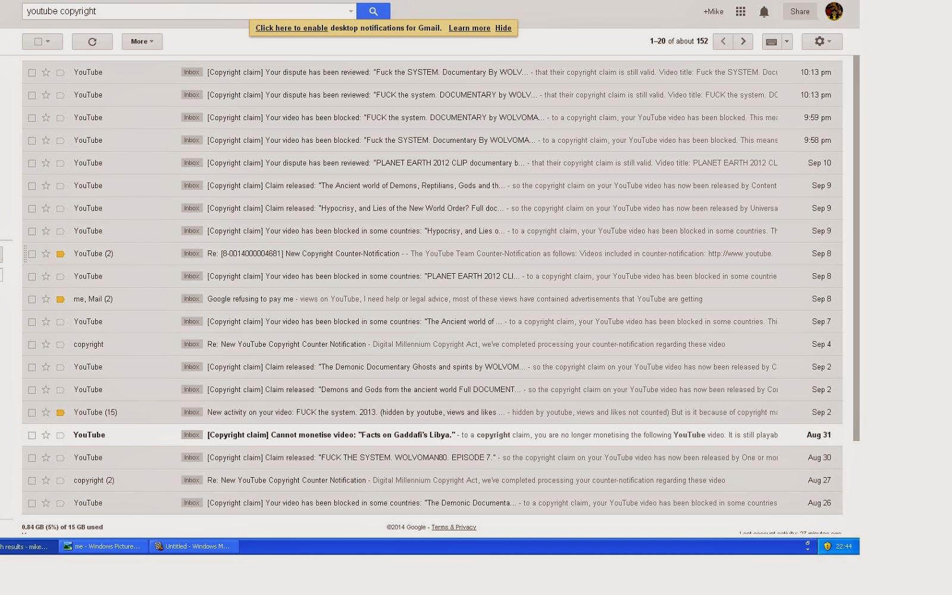Star the Sep 10 PLANET EARTH dispute email
The image size is (952, 595).
click(46, 163)
